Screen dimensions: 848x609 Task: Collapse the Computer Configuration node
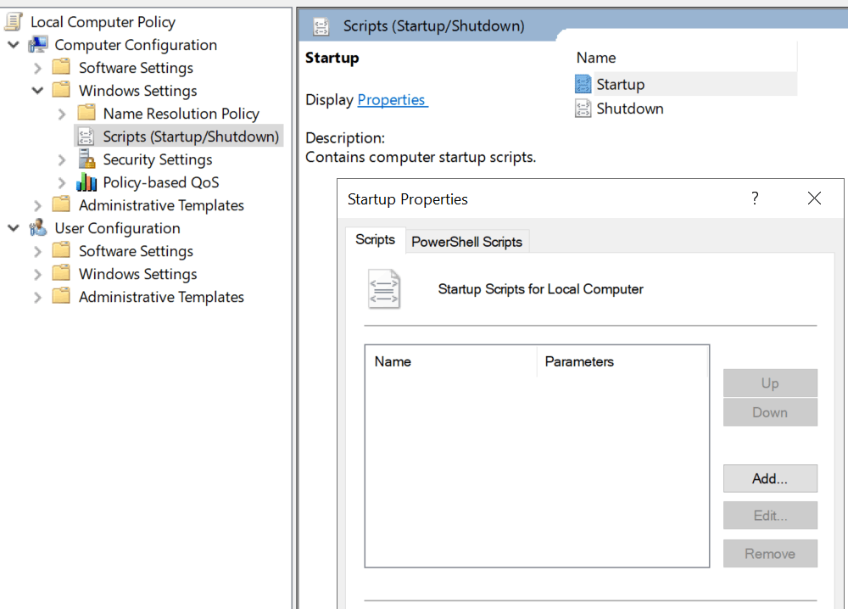pyautogui.click(x=14, y=45)
